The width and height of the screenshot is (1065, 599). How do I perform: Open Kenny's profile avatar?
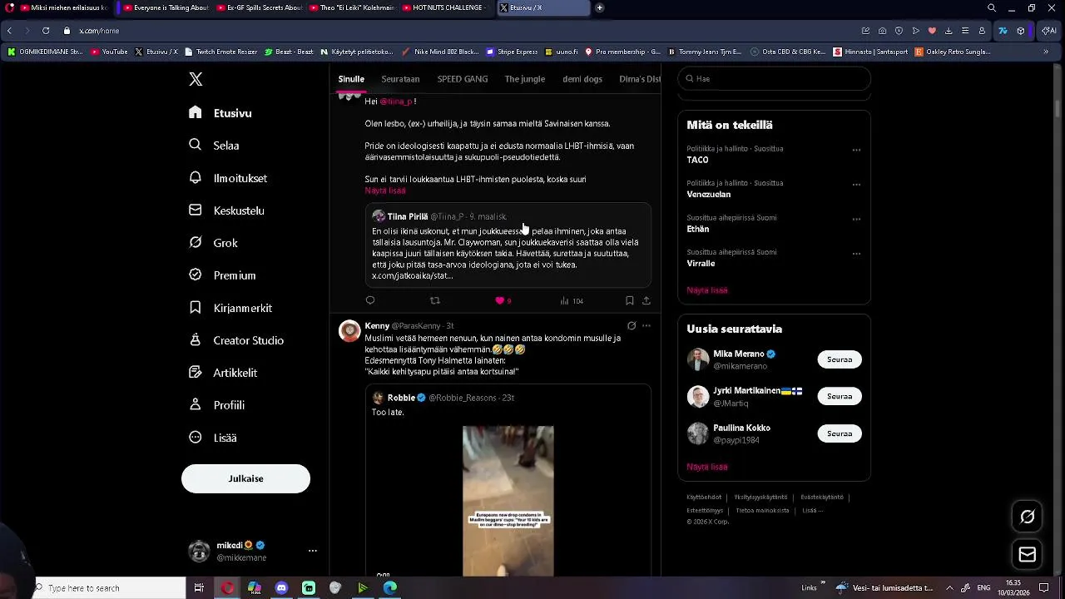pos(349,330)
